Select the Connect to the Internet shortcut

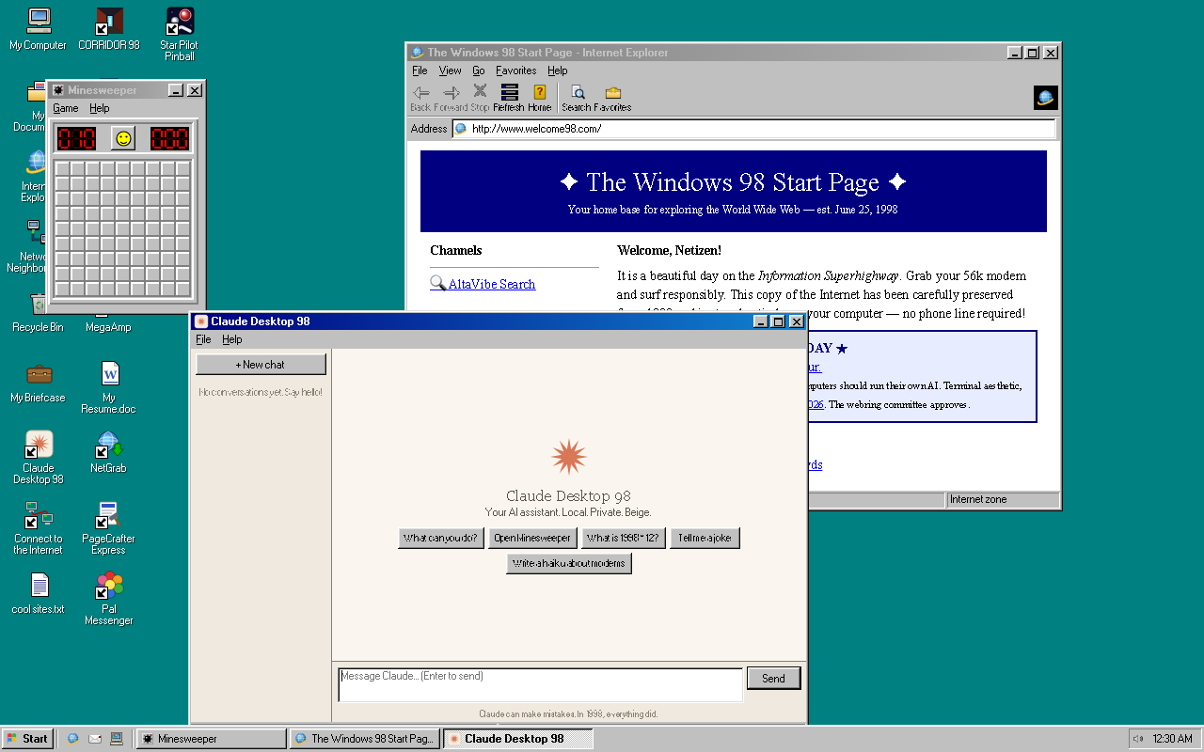pyautogui.click(x=39, y=527)
